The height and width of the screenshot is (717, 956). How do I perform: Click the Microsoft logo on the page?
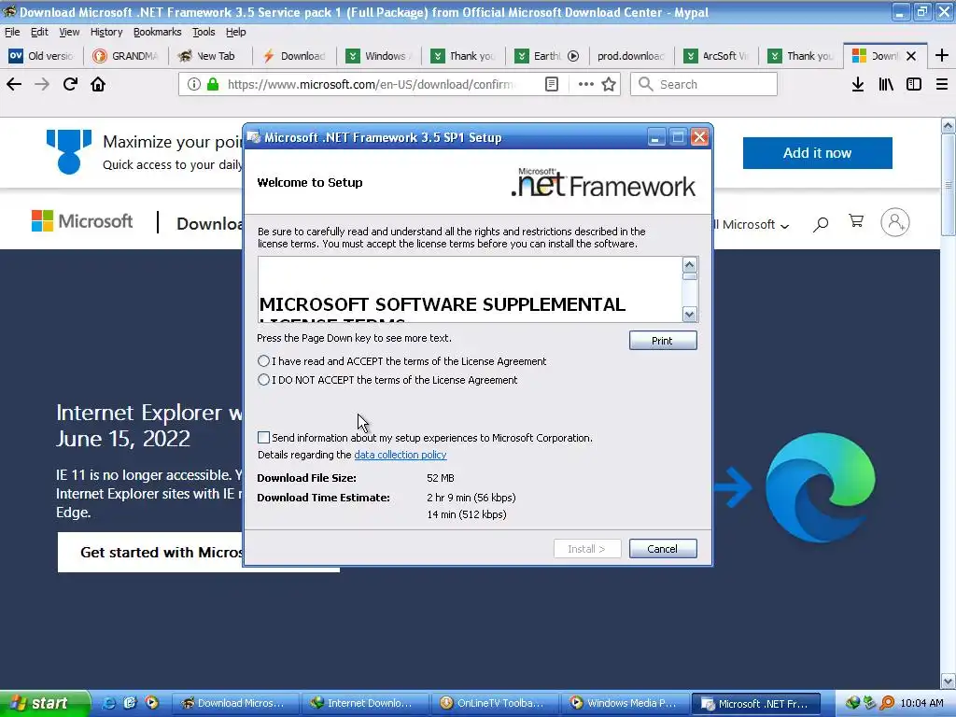(x=82, y=220)
